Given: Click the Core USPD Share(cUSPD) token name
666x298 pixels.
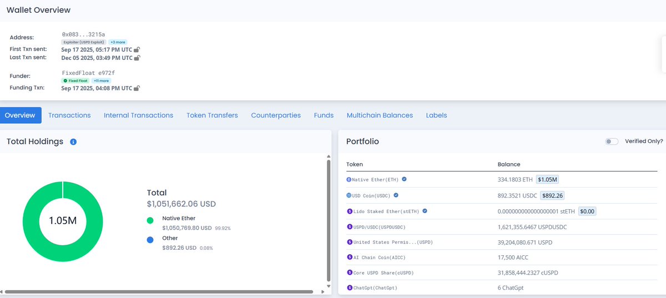Looking at the screenshot, I should pyautogui.click(x=383, y=272).
